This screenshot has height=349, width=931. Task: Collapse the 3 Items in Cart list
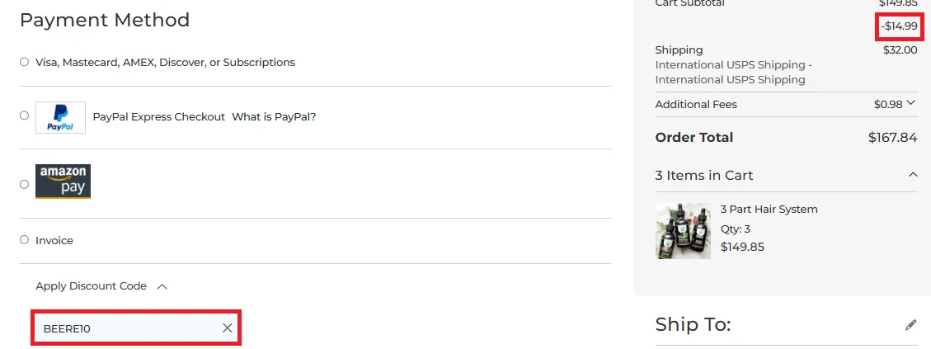pos(912,175)
